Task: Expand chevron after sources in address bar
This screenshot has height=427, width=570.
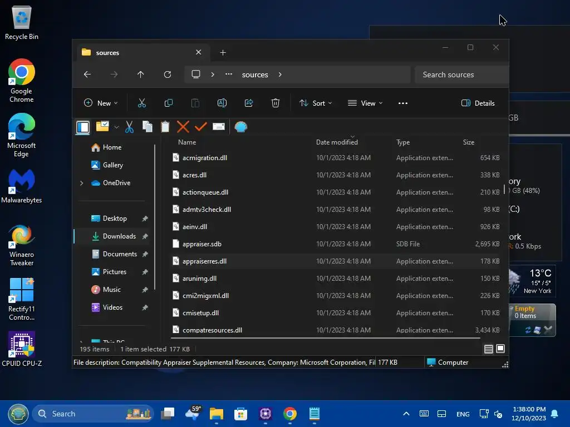Action: pyautogui.click(x=280, y=75)
